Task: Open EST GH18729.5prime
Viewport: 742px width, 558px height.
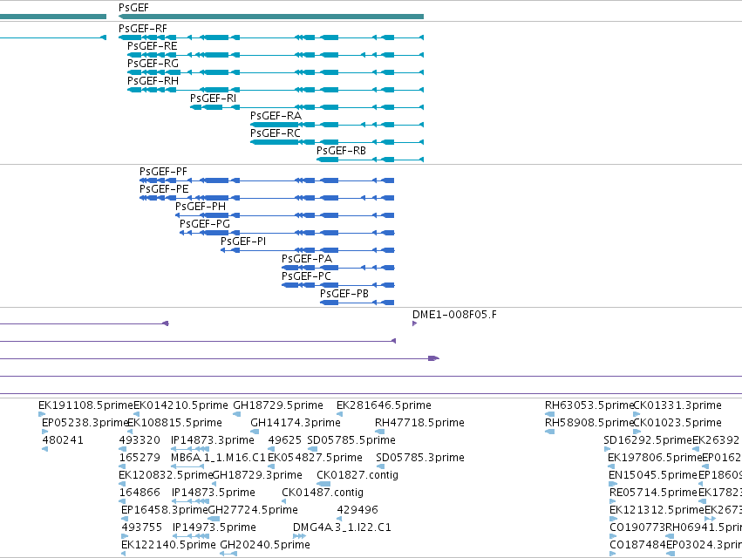Action: (x=278, y=405)
